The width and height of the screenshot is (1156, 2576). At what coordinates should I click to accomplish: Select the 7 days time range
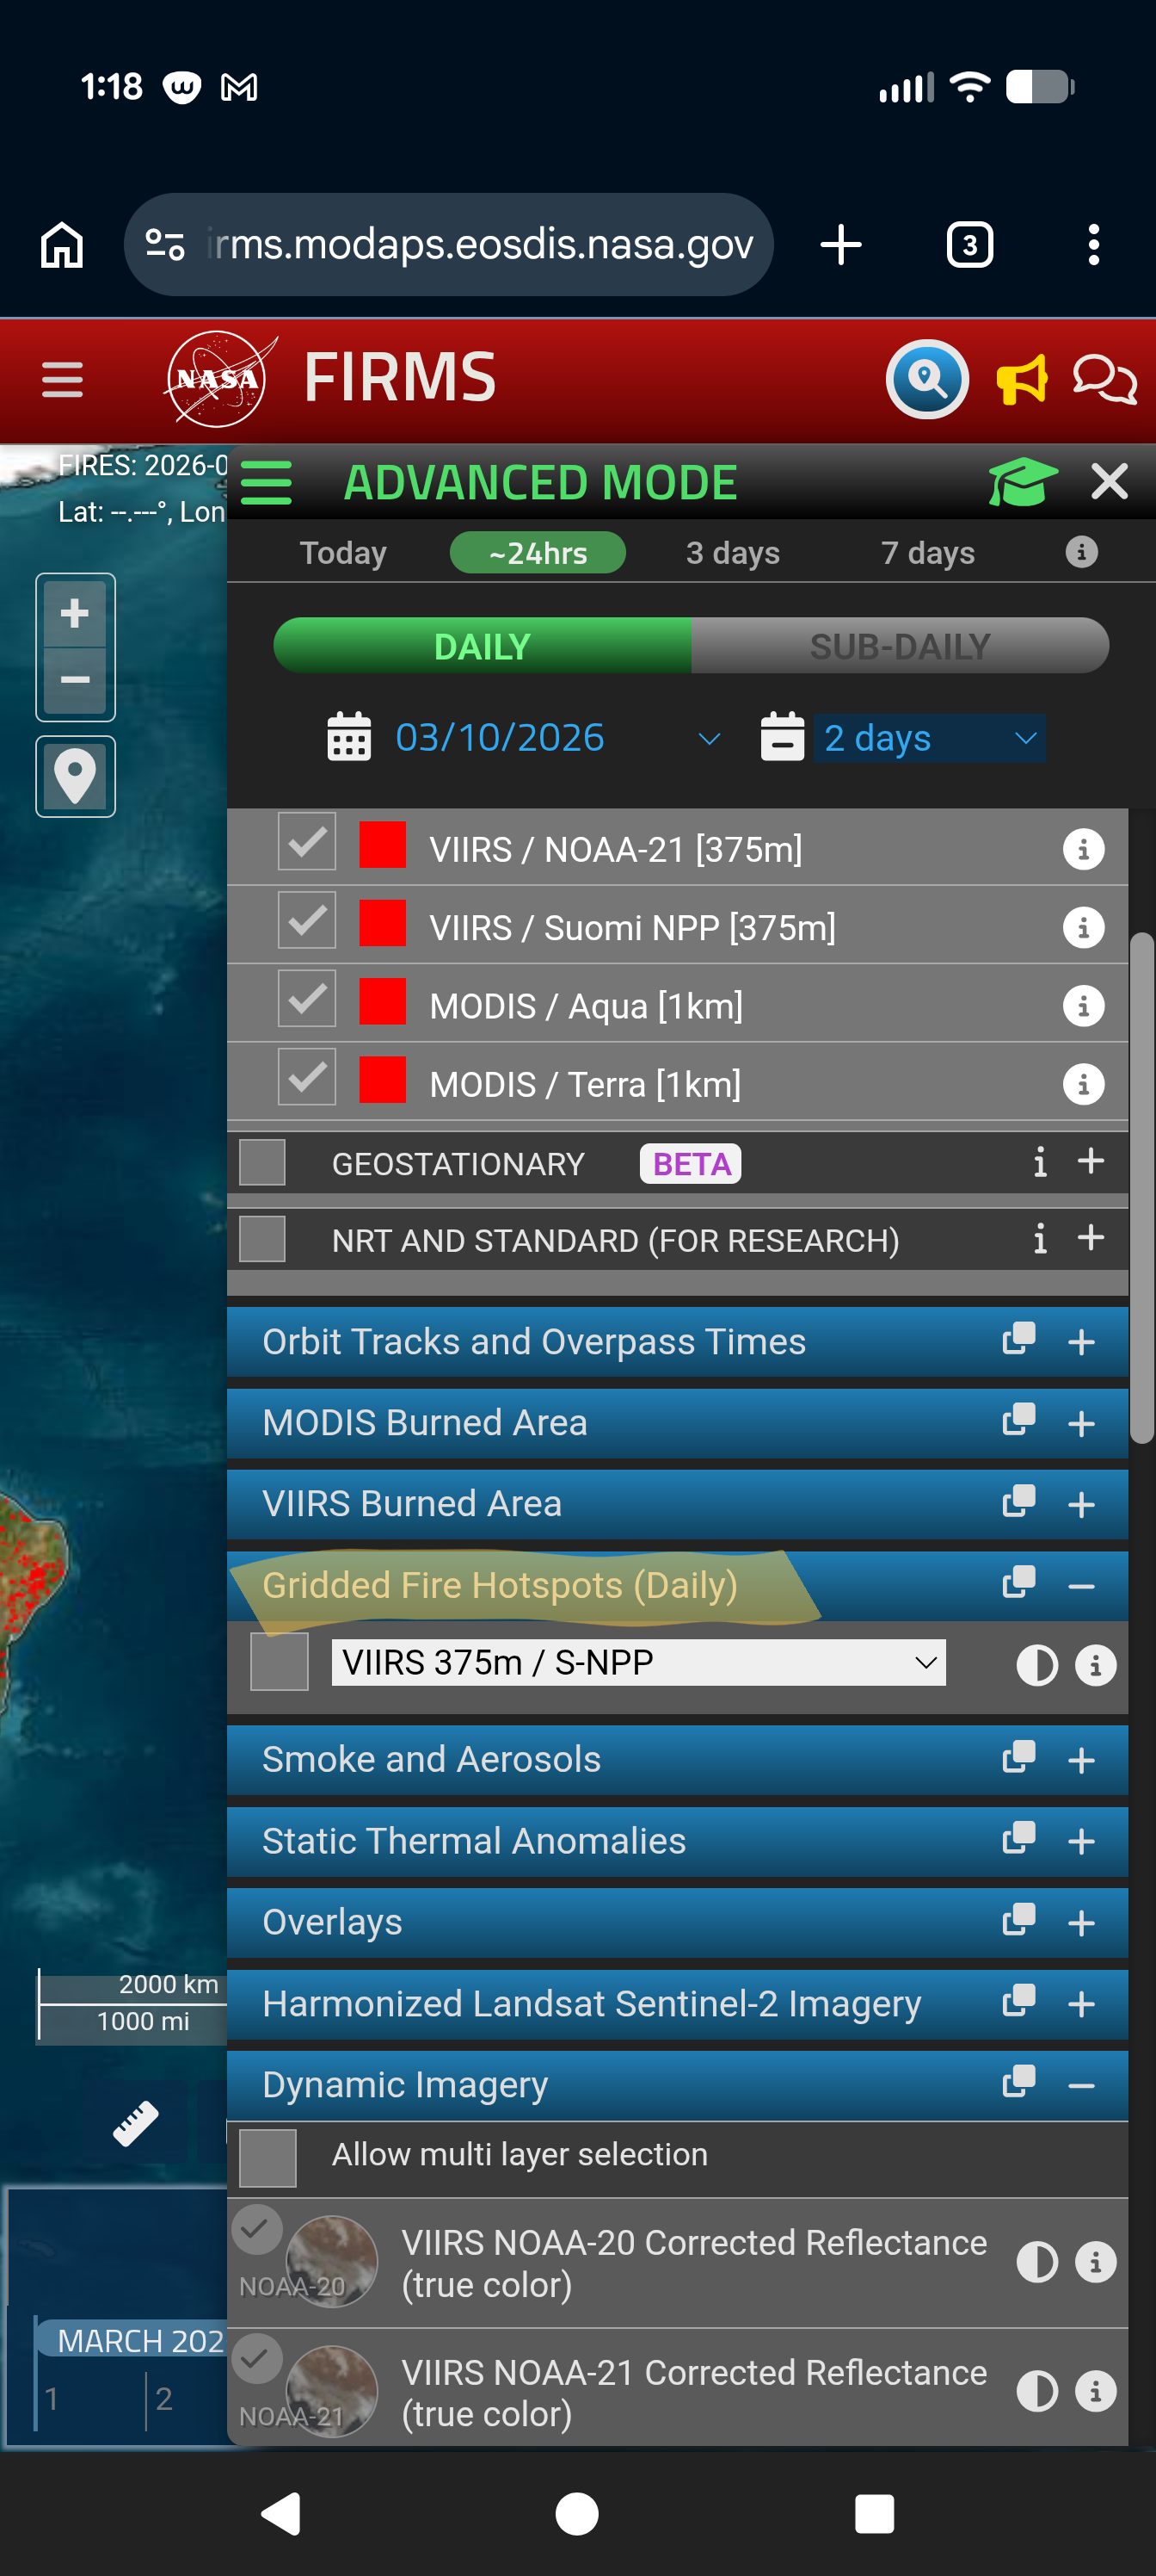click(927, 553)
